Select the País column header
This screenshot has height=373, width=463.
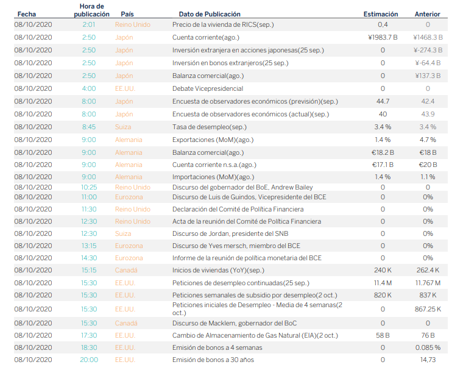[127, 14]
